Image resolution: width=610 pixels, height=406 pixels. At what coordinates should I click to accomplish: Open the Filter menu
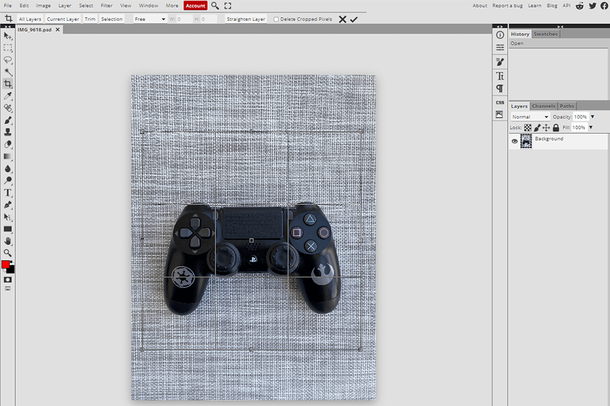tap(106, 6)
